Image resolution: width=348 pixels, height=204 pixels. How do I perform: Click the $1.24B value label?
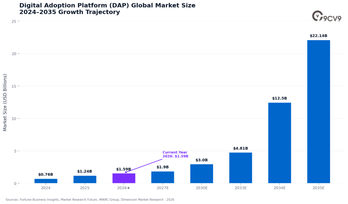tap(85, 171)
